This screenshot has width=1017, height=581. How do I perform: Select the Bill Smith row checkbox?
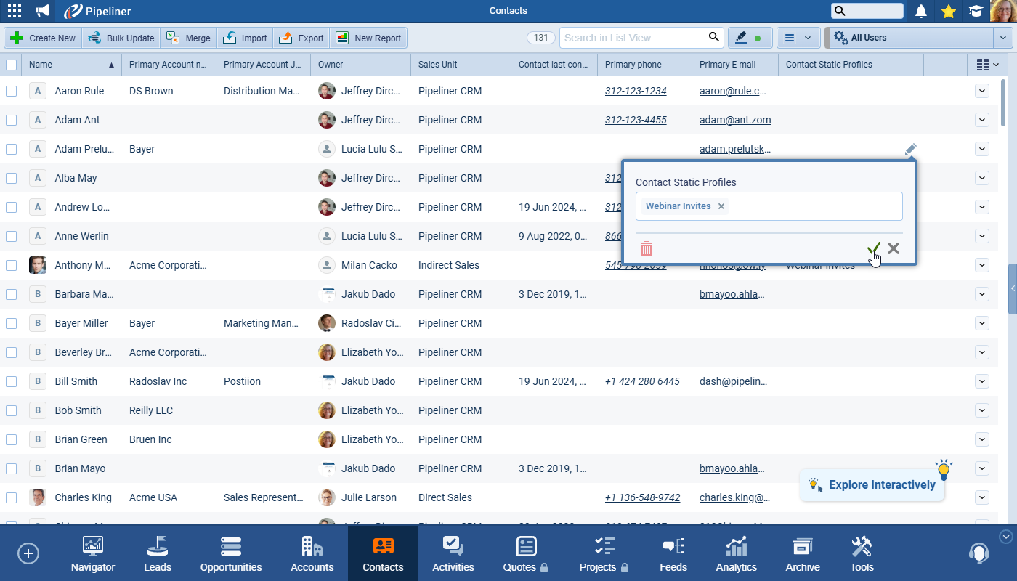click(x=12, y=381)
